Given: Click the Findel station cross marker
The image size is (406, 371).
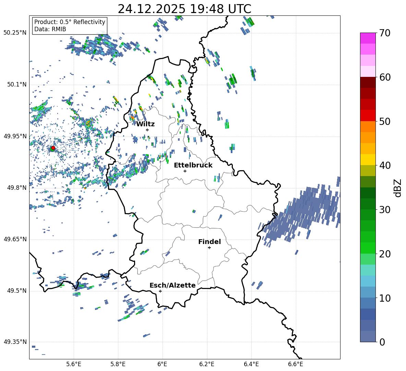Looking at the screenshot, I should pyautogui.click(x=209, y=248).
